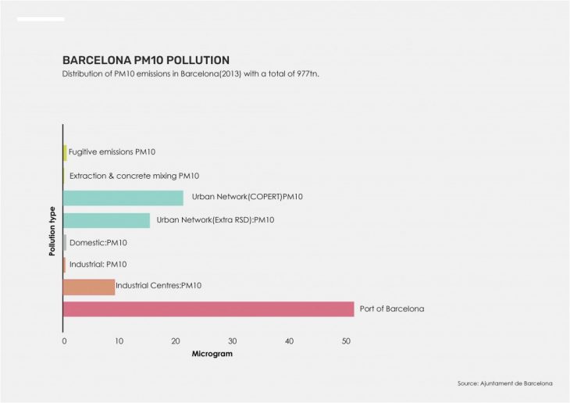The width and height of the screenshot is (570, 403).
Task: Select the 20 tick on the x-axis
Action: [x=176, y=341]
